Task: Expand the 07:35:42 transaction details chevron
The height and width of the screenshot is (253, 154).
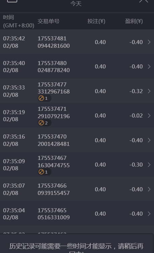Action: (149, 42)
